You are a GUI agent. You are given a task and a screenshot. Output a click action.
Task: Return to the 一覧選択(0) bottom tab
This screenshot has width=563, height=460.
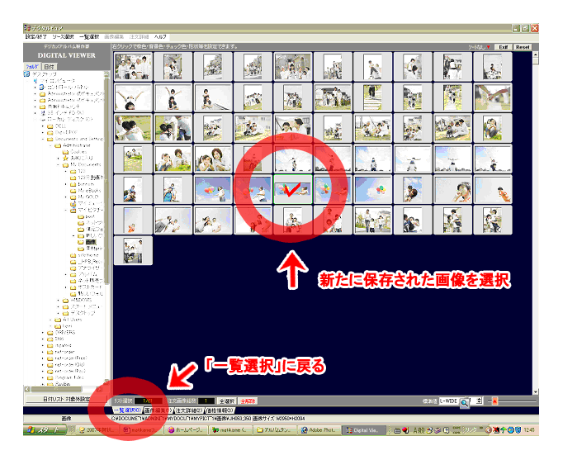127,410
